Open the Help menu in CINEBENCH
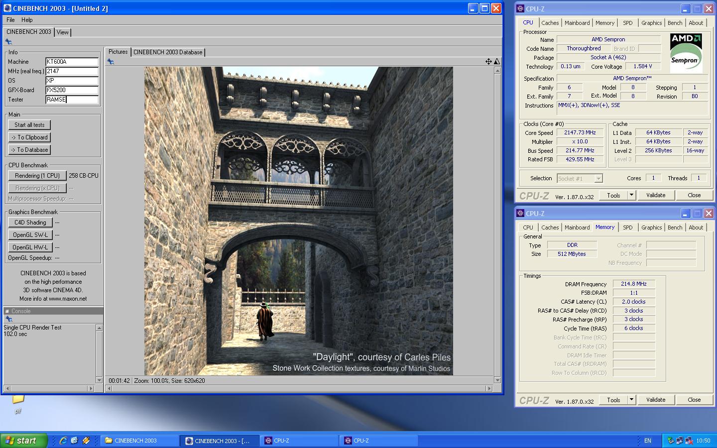Viewport: 717px width, 448px height. 27,20
